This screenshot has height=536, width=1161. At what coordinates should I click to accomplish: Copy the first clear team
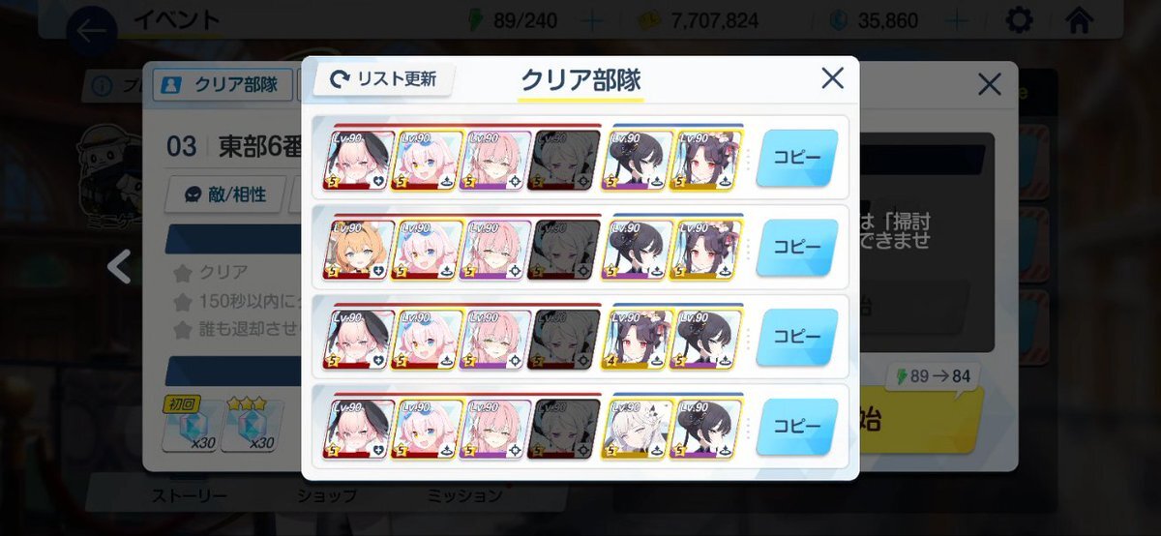[x=796, y=158]
